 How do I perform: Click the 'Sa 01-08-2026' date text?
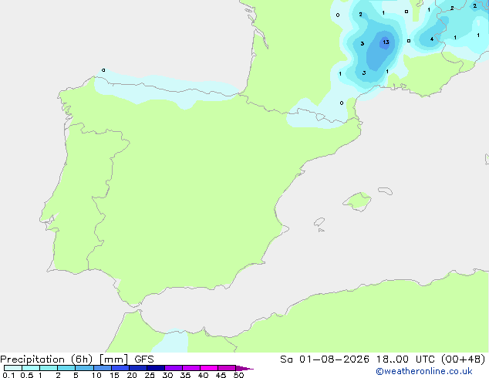[x=325, y=359]
